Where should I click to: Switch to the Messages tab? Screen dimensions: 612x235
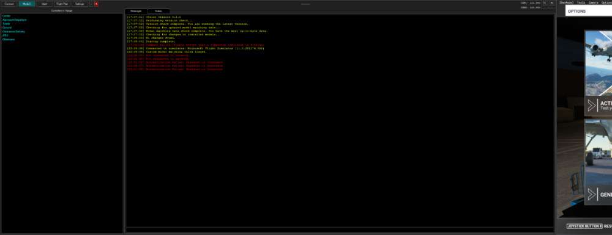(x=136, y=11)
